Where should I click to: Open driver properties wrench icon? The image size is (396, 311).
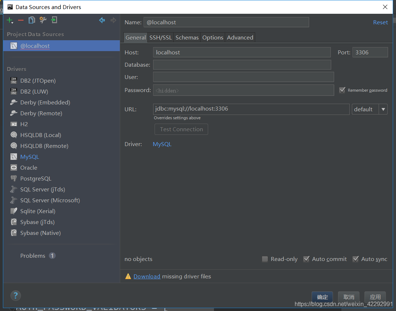(x=43, y=20)
